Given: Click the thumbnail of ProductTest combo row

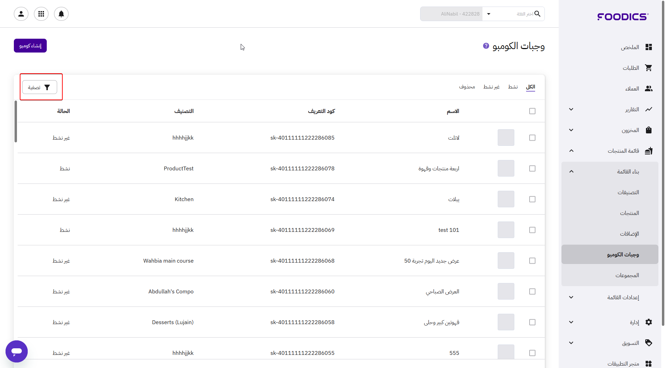Looking at the screenshot, I should (x=506, y=169).
